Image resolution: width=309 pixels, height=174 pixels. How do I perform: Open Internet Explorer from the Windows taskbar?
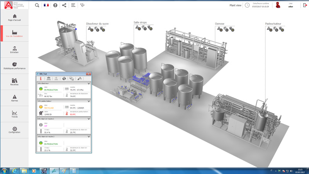click(14, 171)
